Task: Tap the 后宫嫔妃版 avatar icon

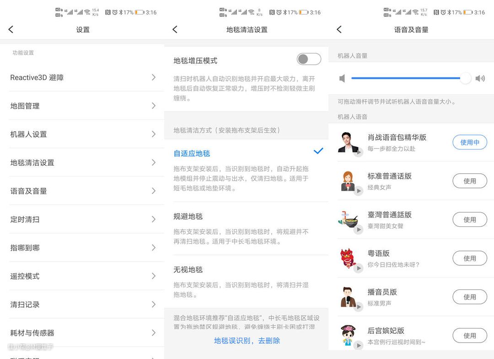Action: point(349,336)
